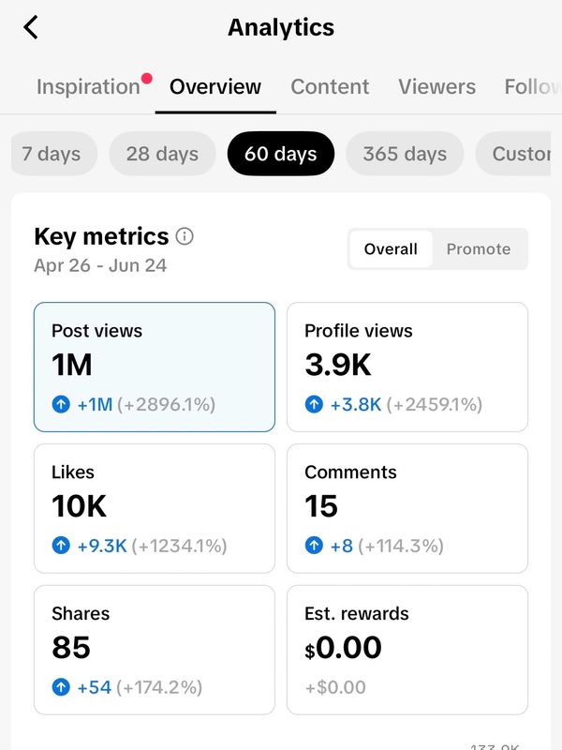Screen dimensions: 562x750
Task: Select the Est. rewards card
Action: [407, 650]
